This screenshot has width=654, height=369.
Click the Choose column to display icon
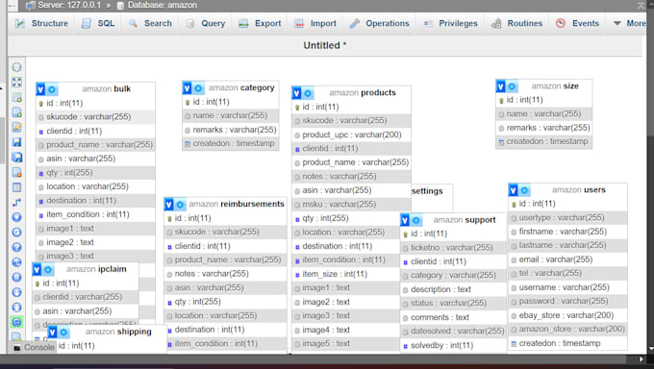[x=16, y=217]
